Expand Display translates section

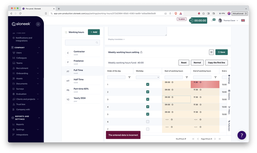[x=117, y=39]
